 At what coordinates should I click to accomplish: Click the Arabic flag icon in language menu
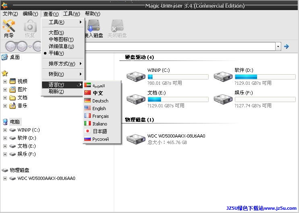[88, 85]
